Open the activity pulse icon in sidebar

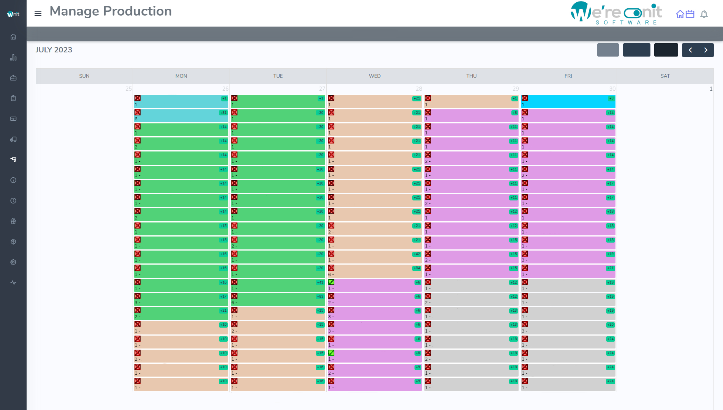(13, 283)
